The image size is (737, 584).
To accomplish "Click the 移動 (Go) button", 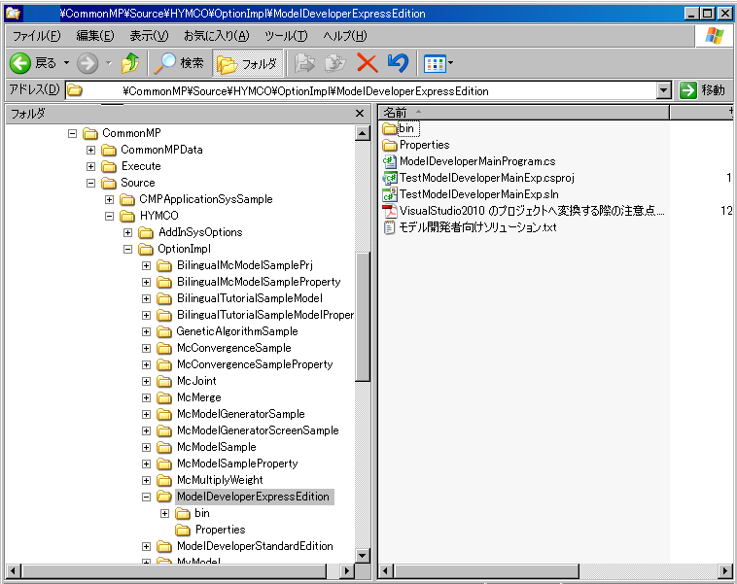I will (x=703, y=90).
